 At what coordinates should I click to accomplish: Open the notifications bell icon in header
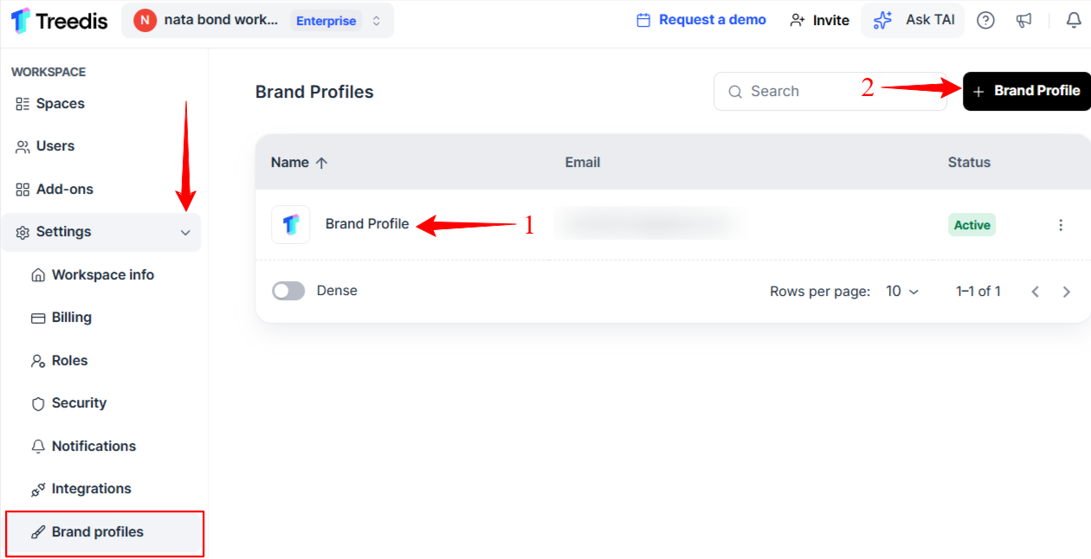[x=1074, y=20]
